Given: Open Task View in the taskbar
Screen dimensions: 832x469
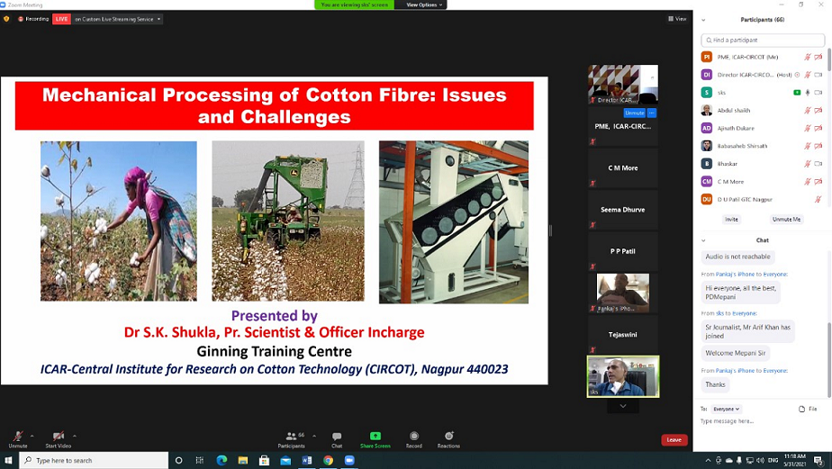Looking at the screenshot, I should pos(200,460).
